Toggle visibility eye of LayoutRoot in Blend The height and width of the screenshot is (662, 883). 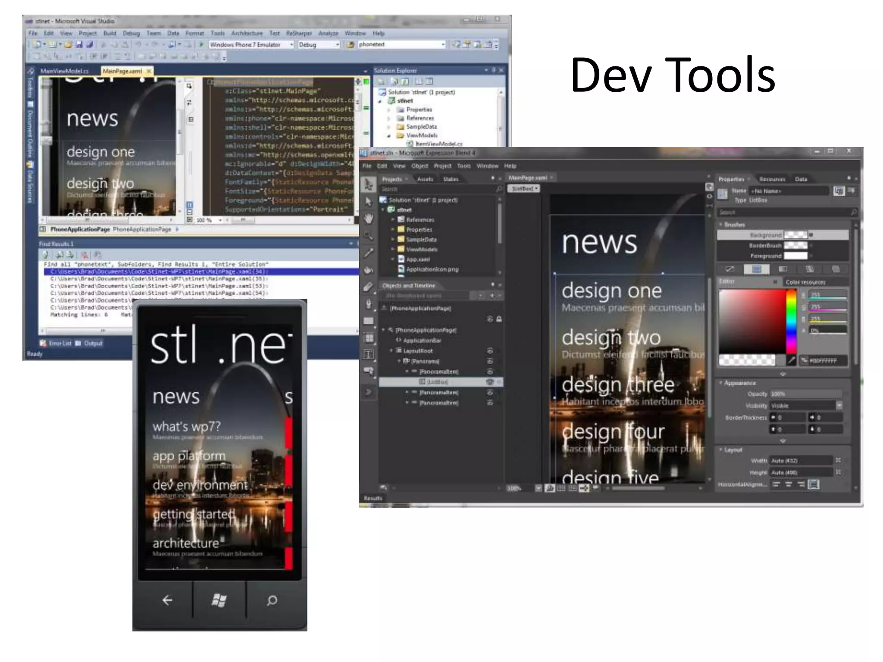point(490,350)
